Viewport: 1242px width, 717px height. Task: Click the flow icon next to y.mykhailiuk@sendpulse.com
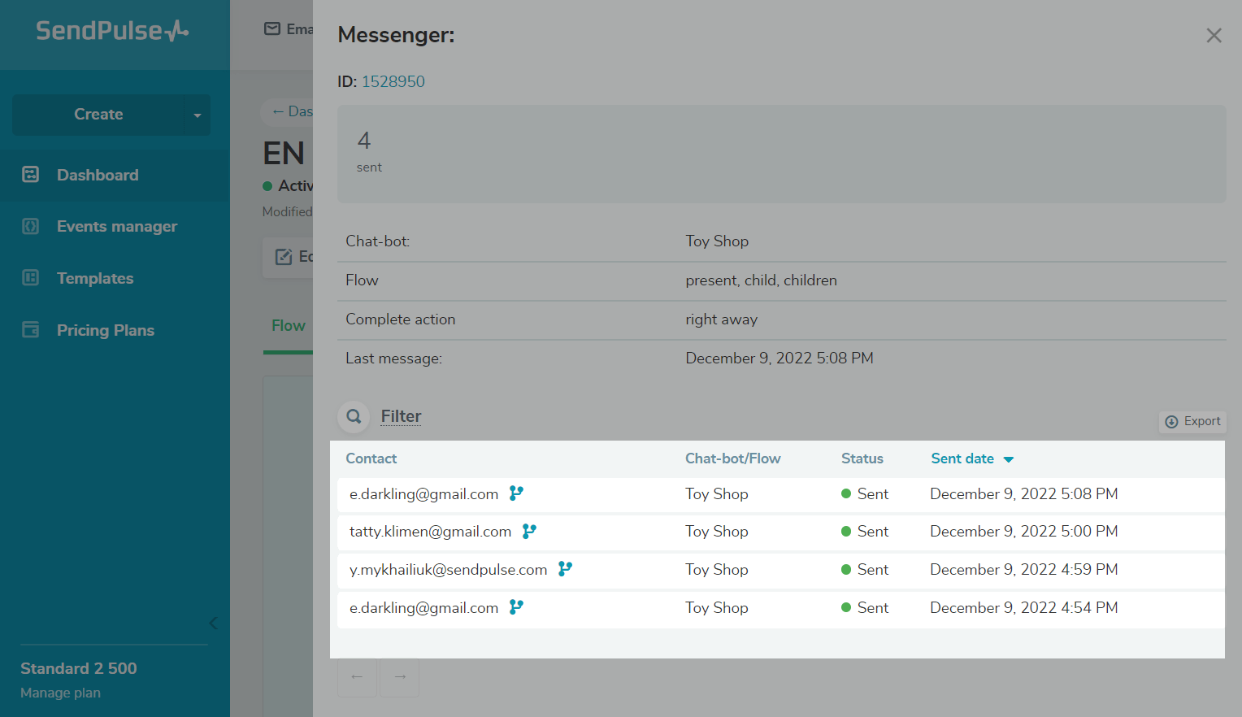565,569
